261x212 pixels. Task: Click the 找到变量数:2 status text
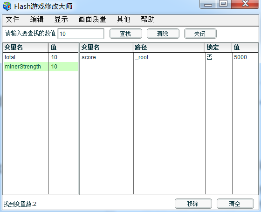[x=20, y=204]
